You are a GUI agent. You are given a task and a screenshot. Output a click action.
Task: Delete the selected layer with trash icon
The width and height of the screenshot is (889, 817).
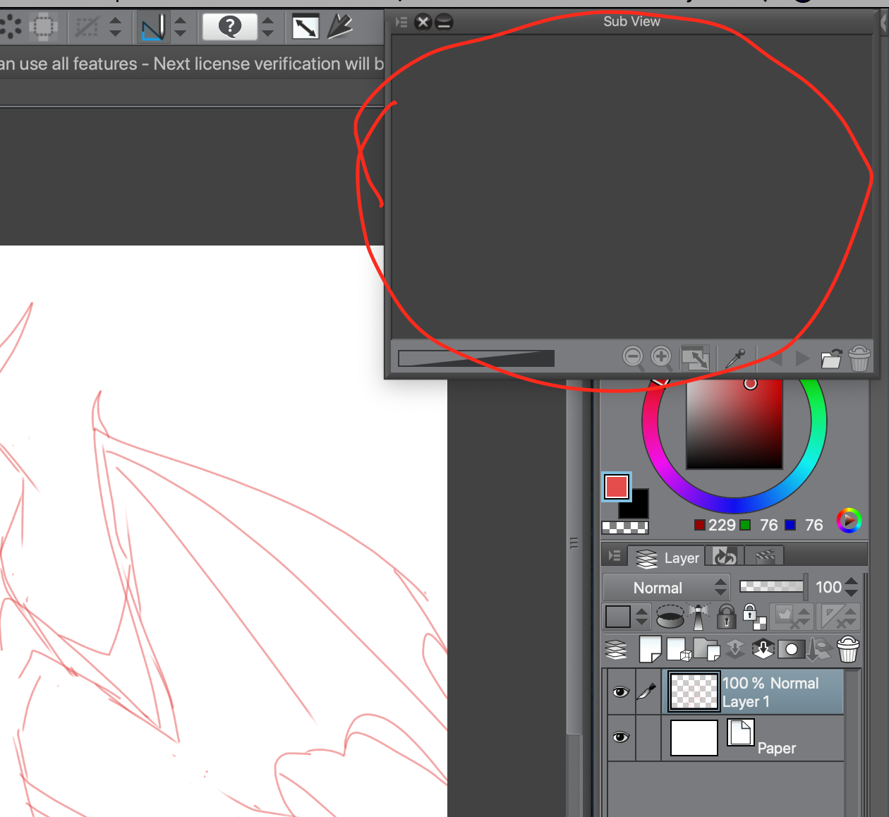coord(848,649)
